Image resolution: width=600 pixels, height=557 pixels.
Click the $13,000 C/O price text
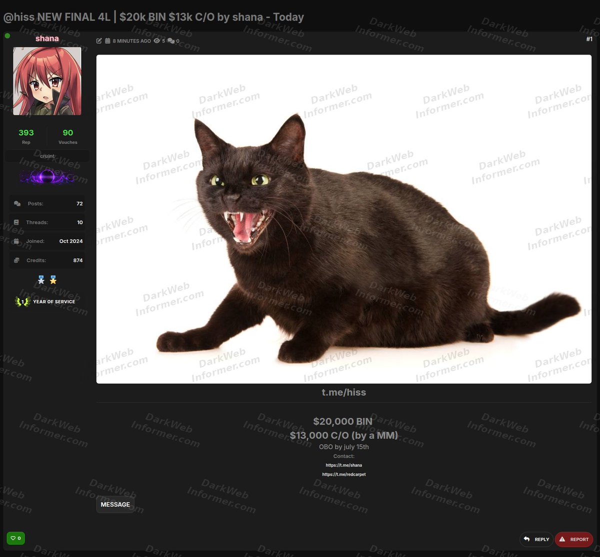[344, 435]
